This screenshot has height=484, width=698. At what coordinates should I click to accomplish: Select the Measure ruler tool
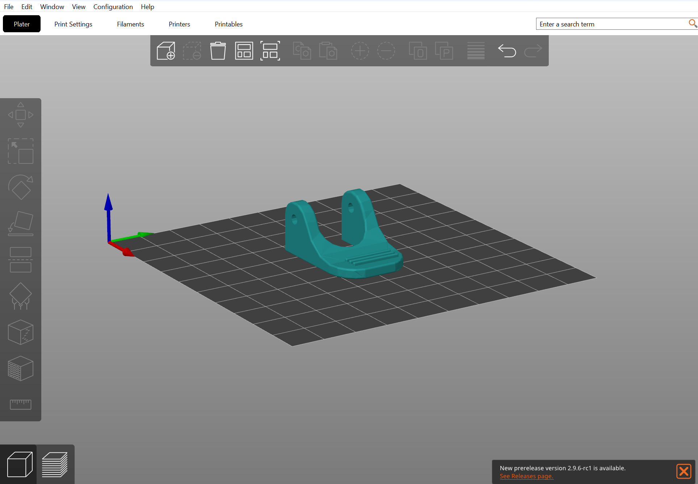[x=21, y=405]
